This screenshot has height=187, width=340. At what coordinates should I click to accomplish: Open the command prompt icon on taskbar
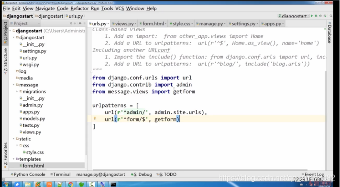coord(113,185)
